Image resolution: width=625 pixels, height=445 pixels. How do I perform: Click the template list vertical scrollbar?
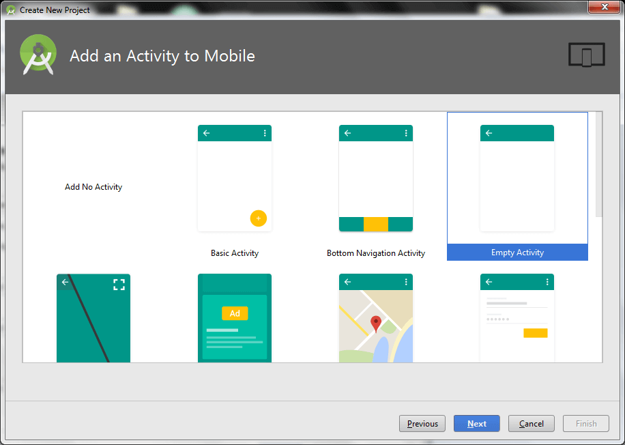[598, 165]
